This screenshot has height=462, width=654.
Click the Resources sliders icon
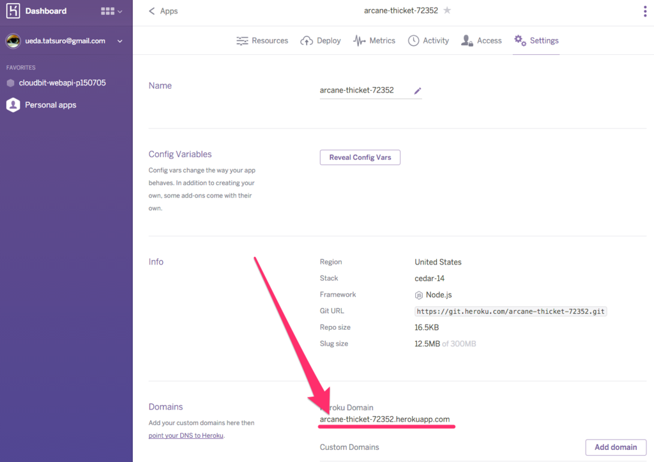pyautogui.click(x=242, y=41)
